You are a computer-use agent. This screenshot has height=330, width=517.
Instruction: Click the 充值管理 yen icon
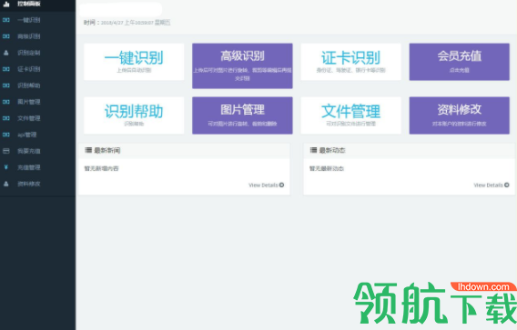6,167
